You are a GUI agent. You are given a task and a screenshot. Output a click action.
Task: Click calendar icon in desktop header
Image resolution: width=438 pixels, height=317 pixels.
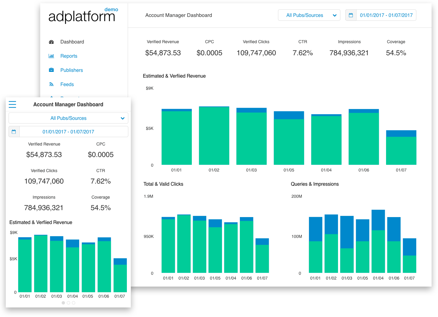coord(351,15)
